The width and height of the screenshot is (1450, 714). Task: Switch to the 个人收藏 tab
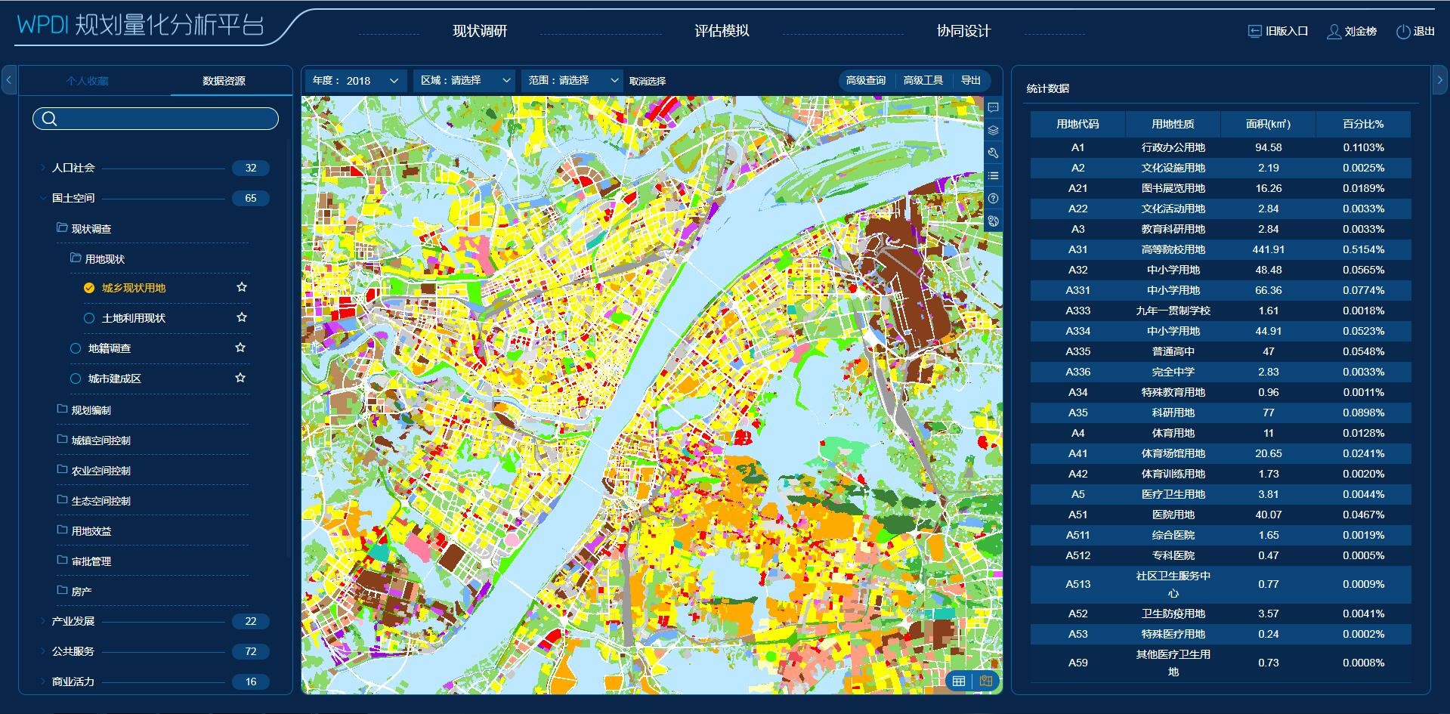[87, 81]
